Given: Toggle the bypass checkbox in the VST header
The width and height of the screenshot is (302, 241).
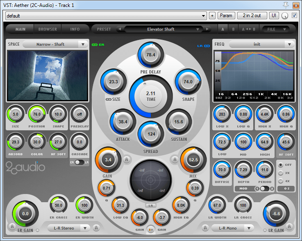Looking at the screenshot, I should coord(294,16).
